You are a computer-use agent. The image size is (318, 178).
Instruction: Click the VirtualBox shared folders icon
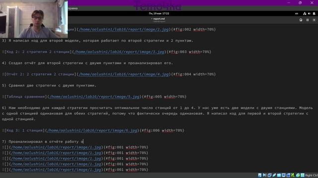(279, 176)
